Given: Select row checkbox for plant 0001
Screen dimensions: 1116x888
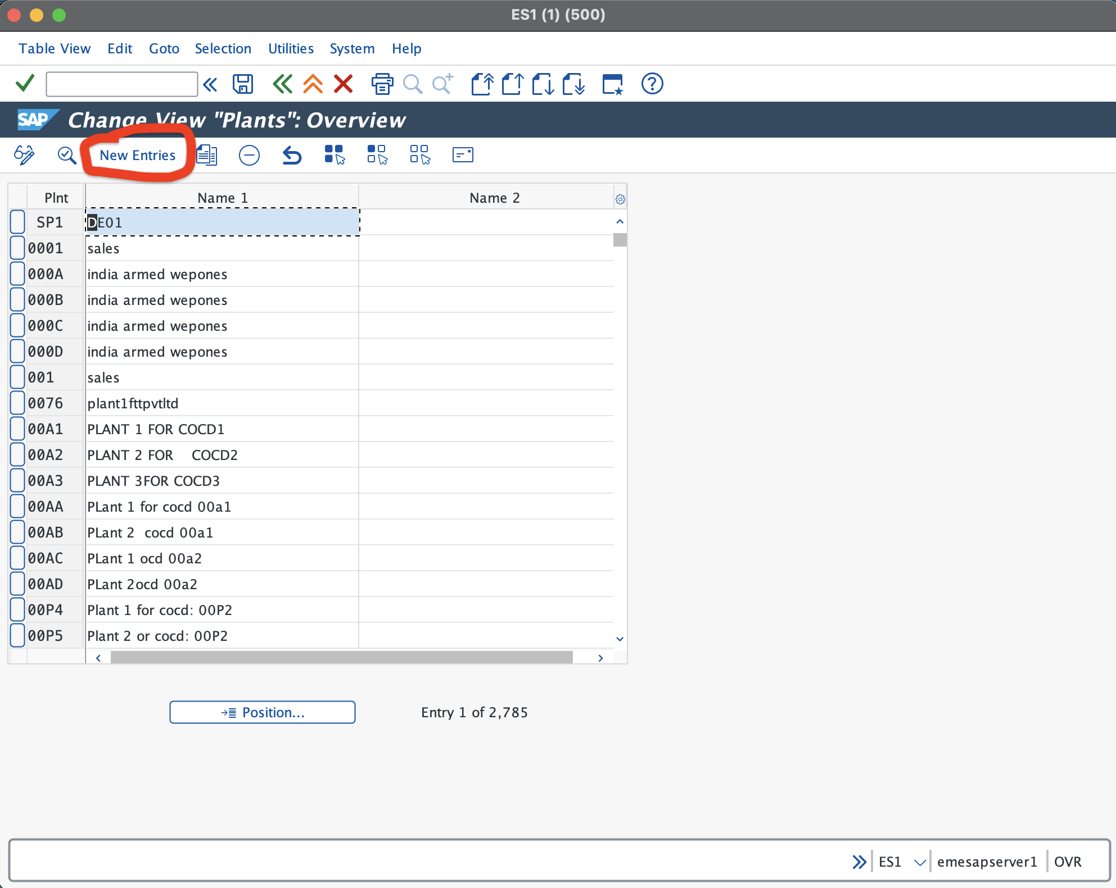Looking at the screenshot, I should [17, 248].
